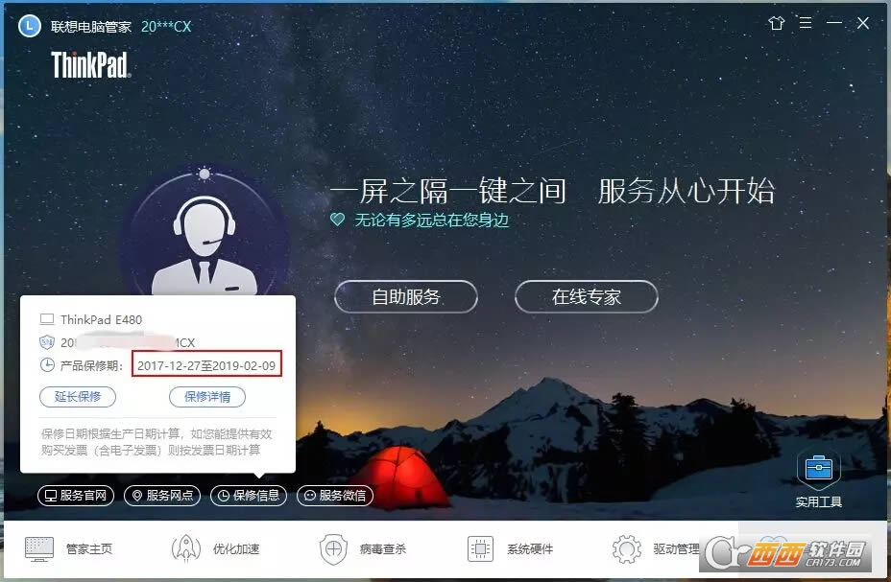Close the Lenovo PC Manager window
The image size is (891, 582).
(x=863, y=23)
